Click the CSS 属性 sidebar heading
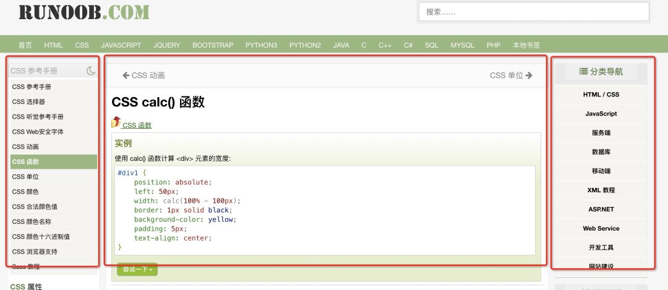 [x=26, y=286]
